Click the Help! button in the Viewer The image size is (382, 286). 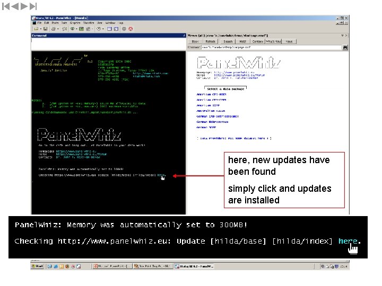(x=242, y=42)
